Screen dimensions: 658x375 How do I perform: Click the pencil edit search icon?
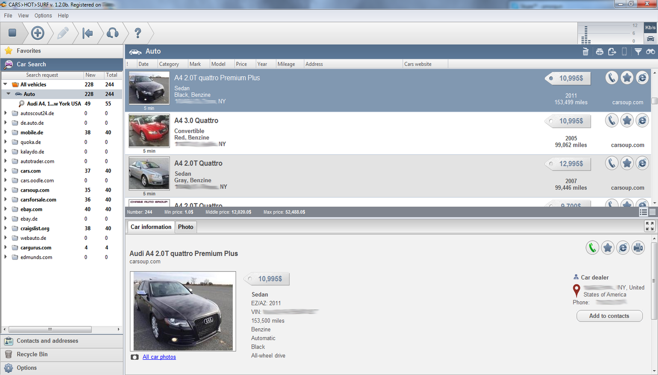(x=63, y=33)
